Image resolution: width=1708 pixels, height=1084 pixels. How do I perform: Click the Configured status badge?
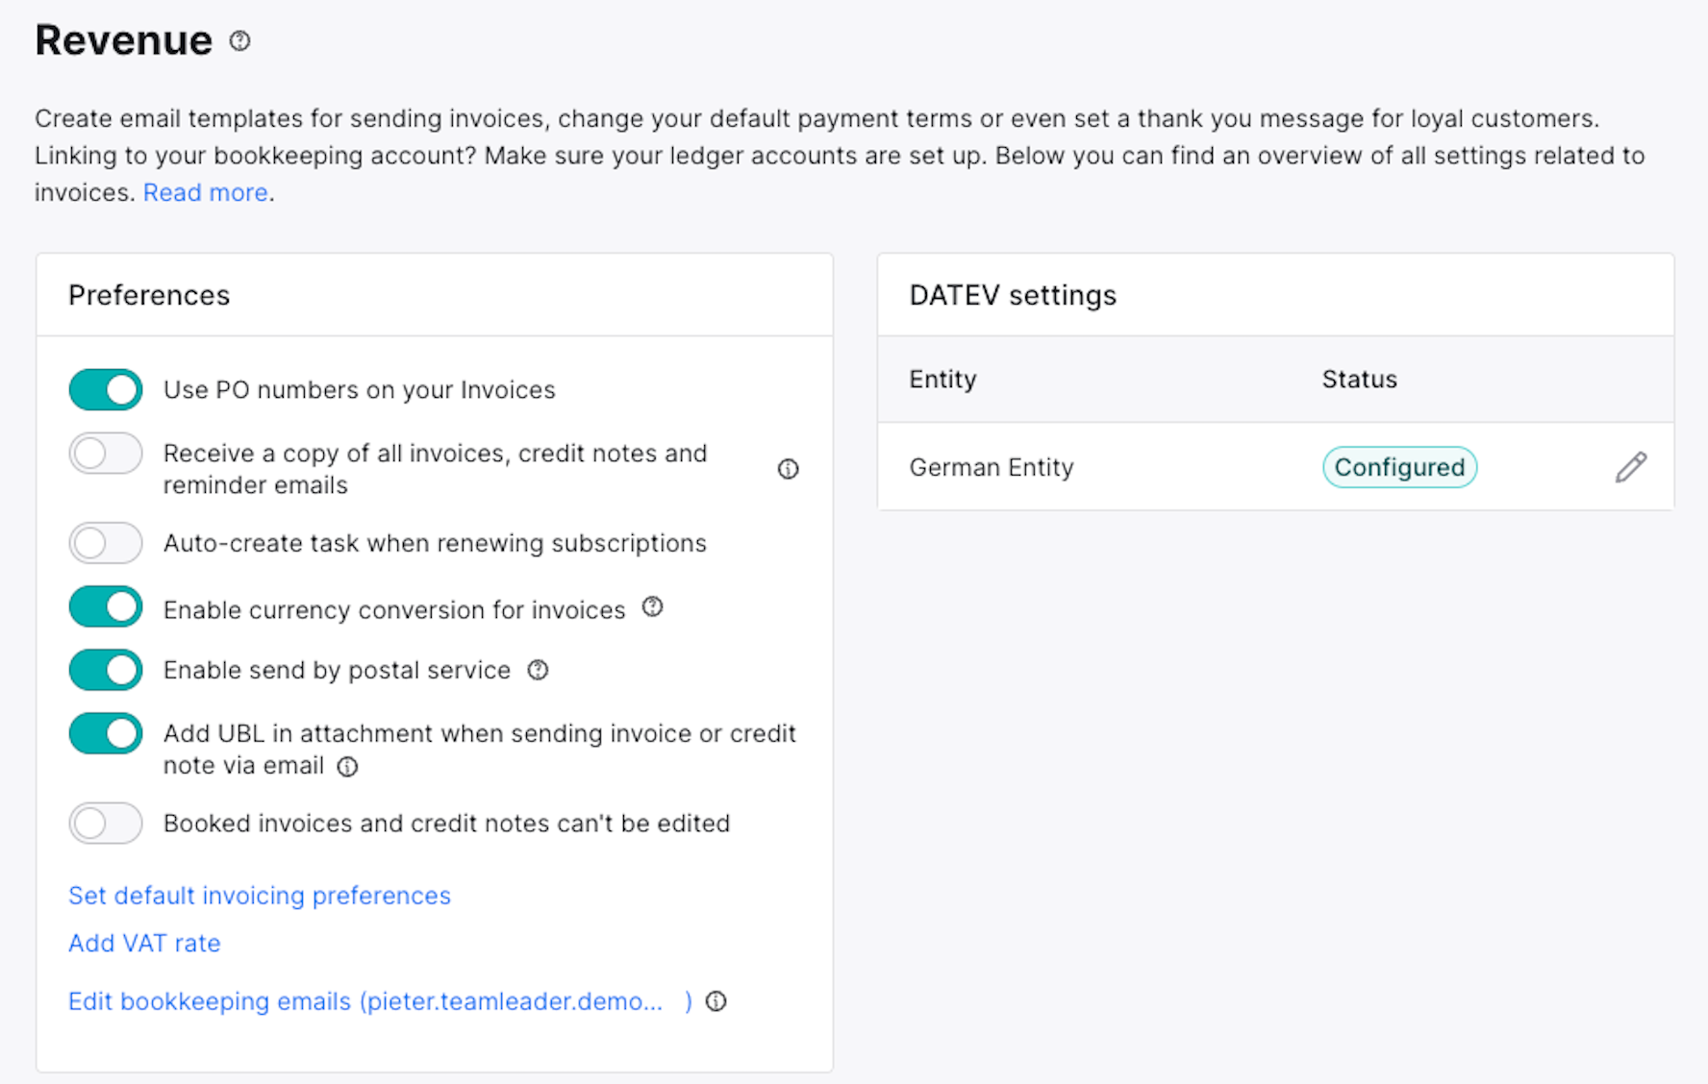pyautogui.click(x=1399, y=467)
